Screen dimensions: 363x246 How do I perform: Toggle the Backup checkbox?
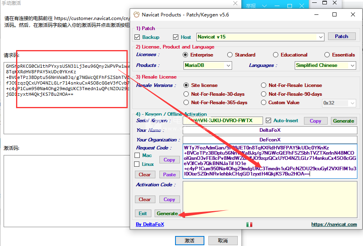tap(137, 37)
